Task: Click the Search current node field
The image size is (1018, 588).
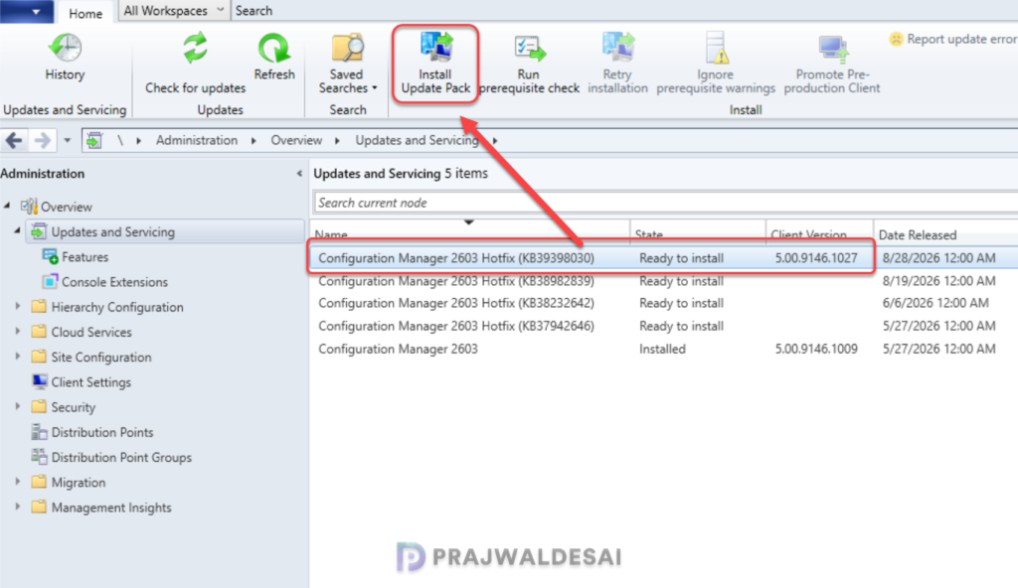Action: [x=665, y=203]
